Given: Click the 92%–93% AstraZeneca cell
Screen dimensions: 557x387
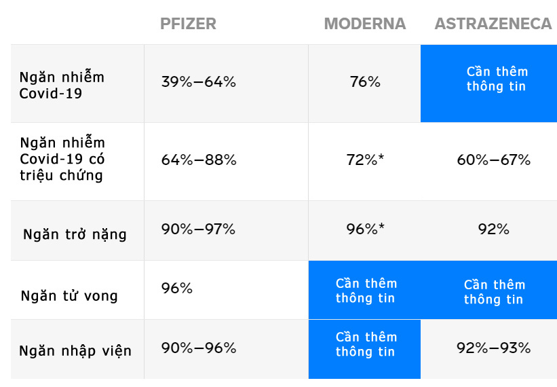Looking at the screenshot, I should click(493, 348).
